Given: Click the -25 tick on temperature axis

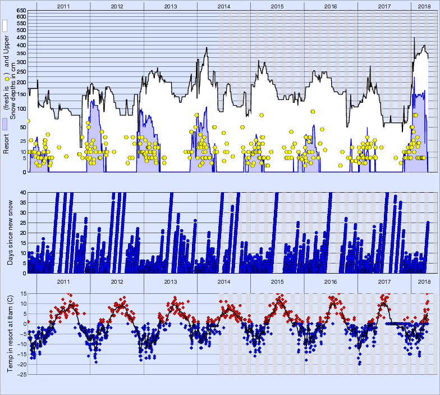Looking at the screenshot, I should (x=20, y=374).
